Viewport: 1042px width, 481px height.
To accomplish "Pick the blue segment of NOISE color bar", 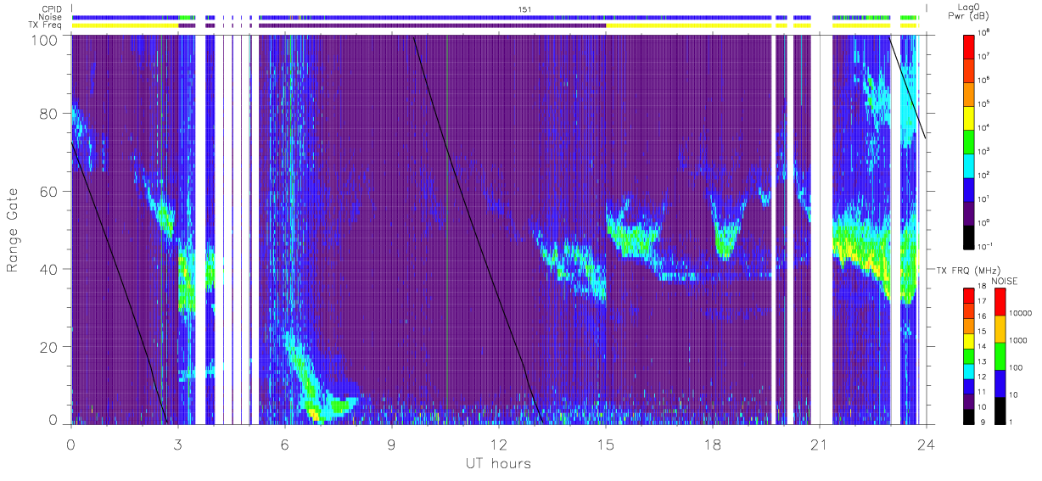I will tap(999, 382).
